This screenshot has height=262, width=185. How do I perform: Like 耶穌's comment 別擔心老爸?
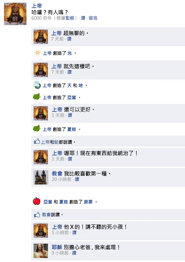[74, 253]
